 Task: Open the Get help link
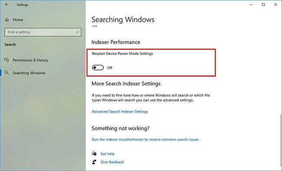(107, 154)
